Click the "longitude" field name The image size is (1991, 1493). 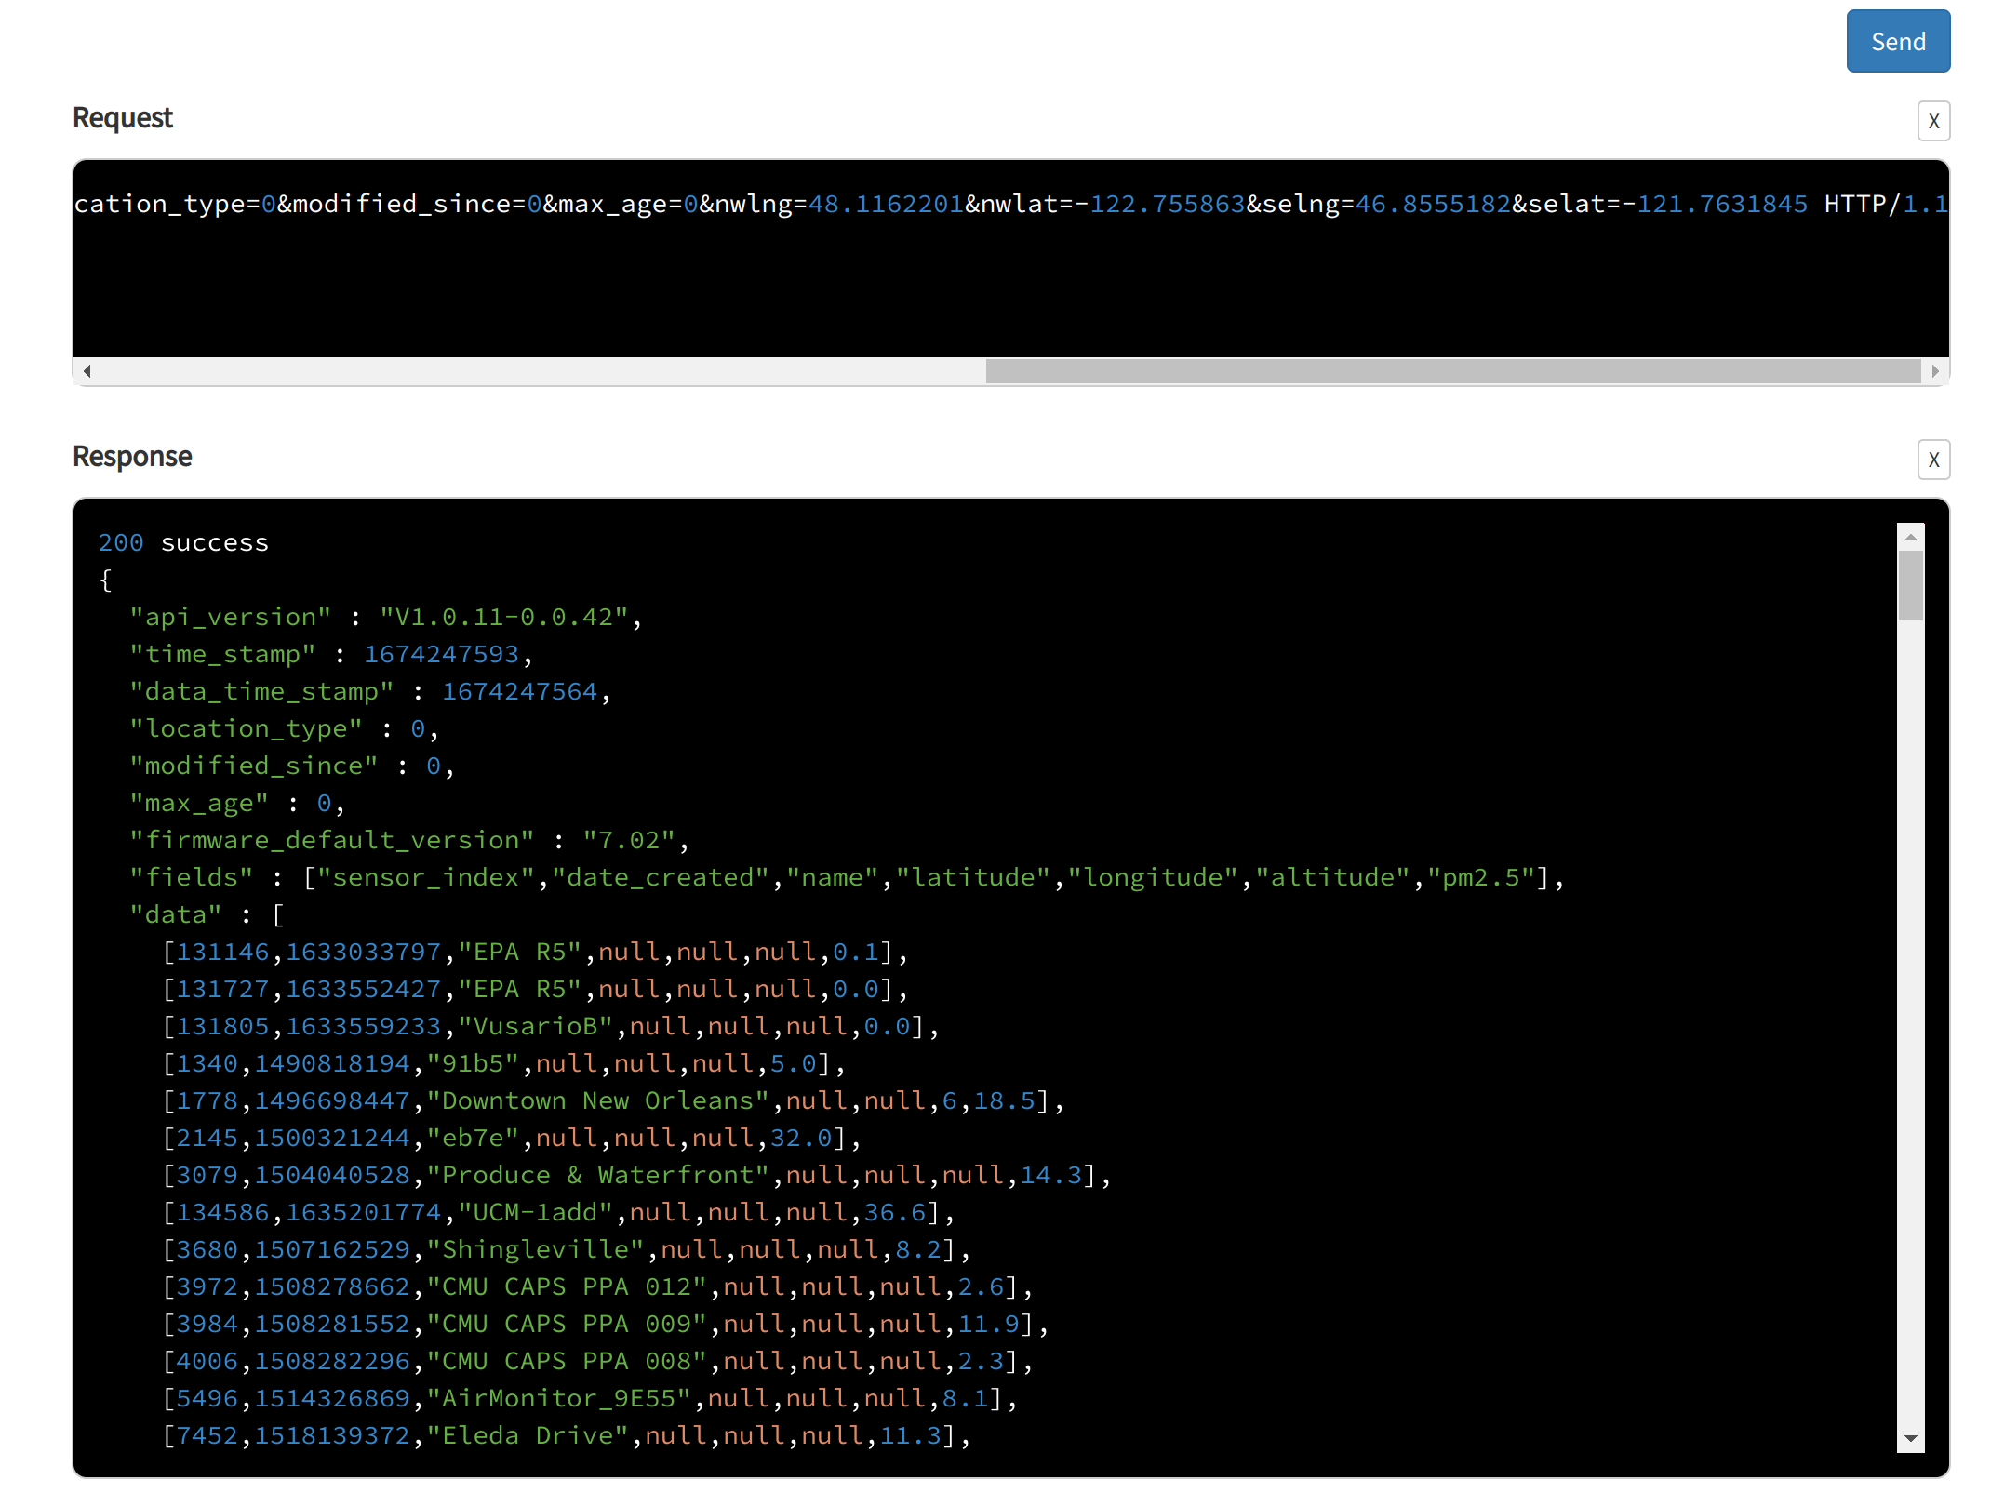point(1153,877)
